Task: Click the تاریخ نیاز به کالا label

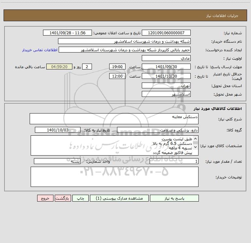Action: click(97, 130)
